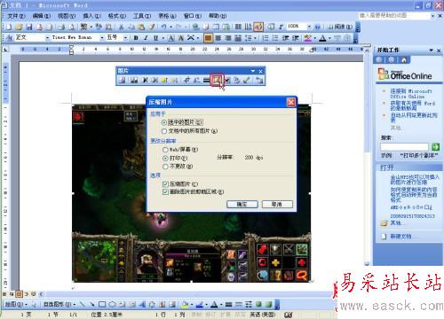Click the task pane search input field

(x=404, y=147)
